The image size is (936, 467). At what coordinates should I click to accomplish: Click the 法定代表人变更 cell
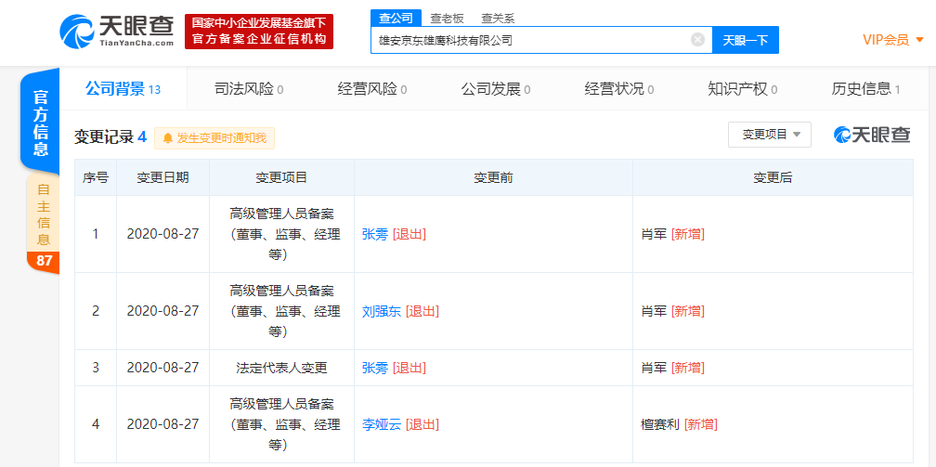coord(281,368)
